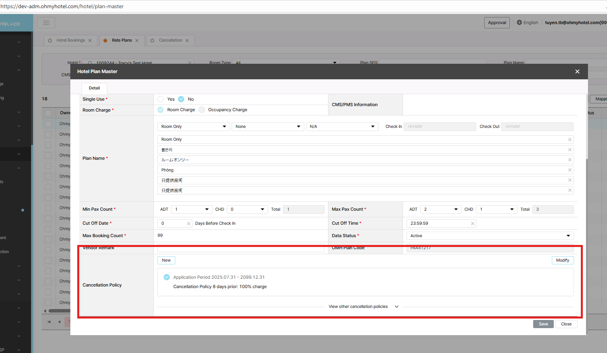
Task: Click star icon on Rate Plans tab
Action: [x=105, y=40]
